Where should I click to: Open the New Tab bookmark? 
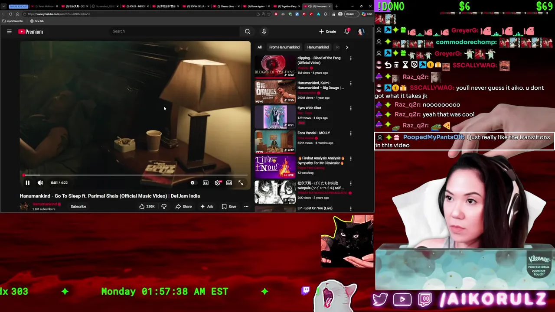click(37, 21)
